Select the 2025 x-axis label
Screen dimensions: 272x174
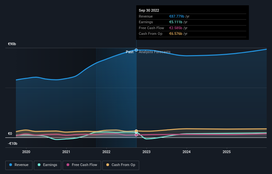pos(227,152)
